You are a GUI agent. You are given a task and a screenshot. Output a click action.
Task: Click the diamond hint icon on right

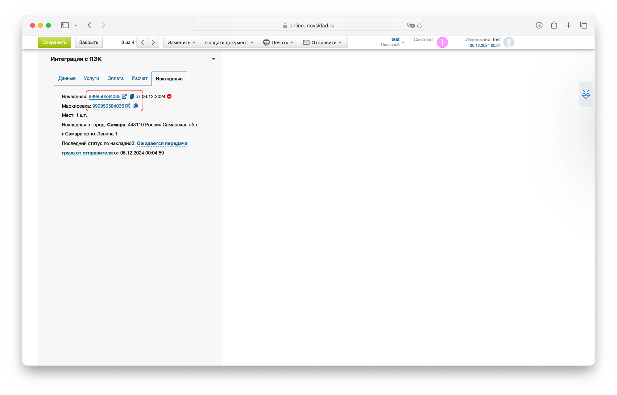(x=586, y=95)
